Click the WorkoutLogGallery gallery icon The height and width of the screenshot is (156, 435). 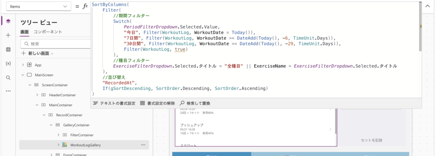pyautogui.click(x=65, y=145)
